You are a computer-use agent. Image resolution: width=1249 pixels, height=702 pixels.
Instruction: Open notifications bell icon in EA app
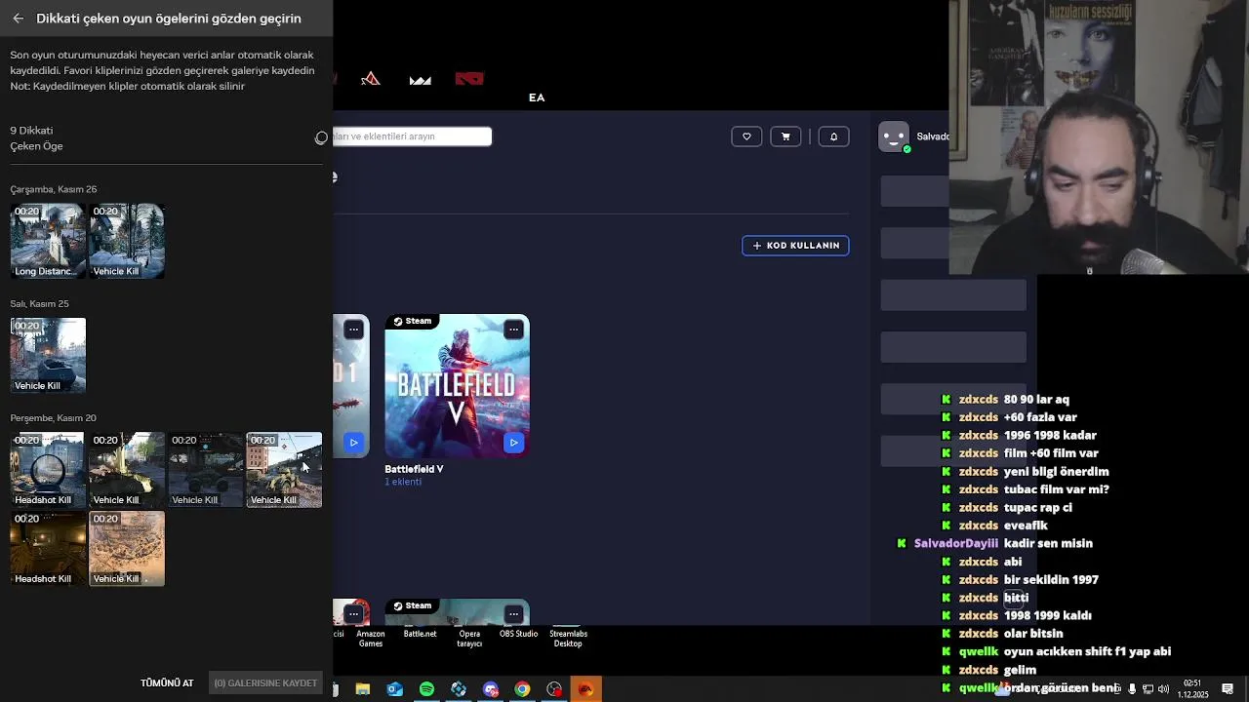833,136
